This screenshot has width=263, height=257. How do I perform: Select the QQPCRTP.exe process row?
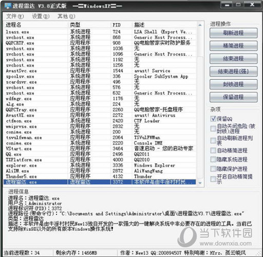pyautogui.click(x=100, y=43)
